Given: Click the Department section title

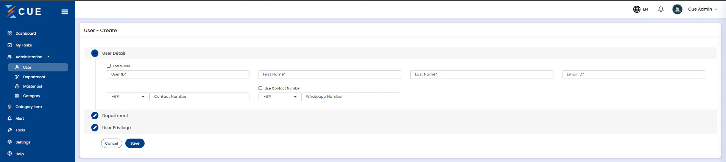Looking at the screenshot, I should click(x=115, y=116).
